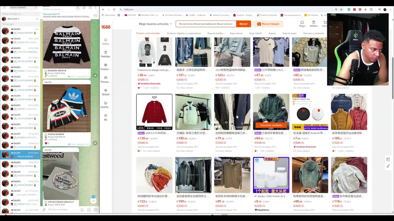The width and height of the screenshot is (394, 221).
Task: Open pinned messages list icon
Action: tap(95, 15)
